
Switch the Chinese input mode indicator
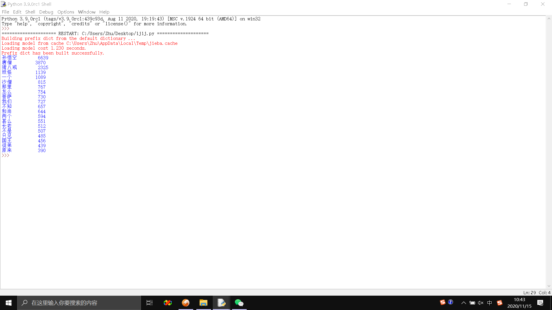490,303
